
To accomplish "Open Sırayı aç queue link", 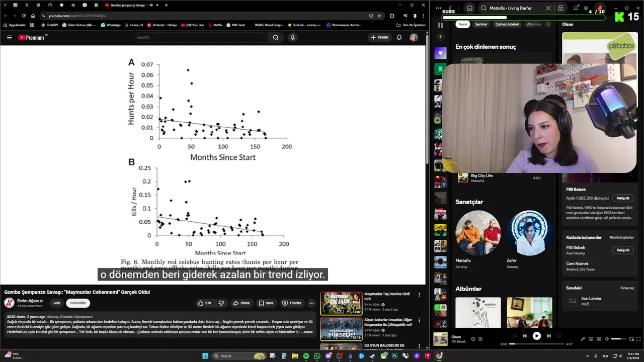I will coord(627,288).
